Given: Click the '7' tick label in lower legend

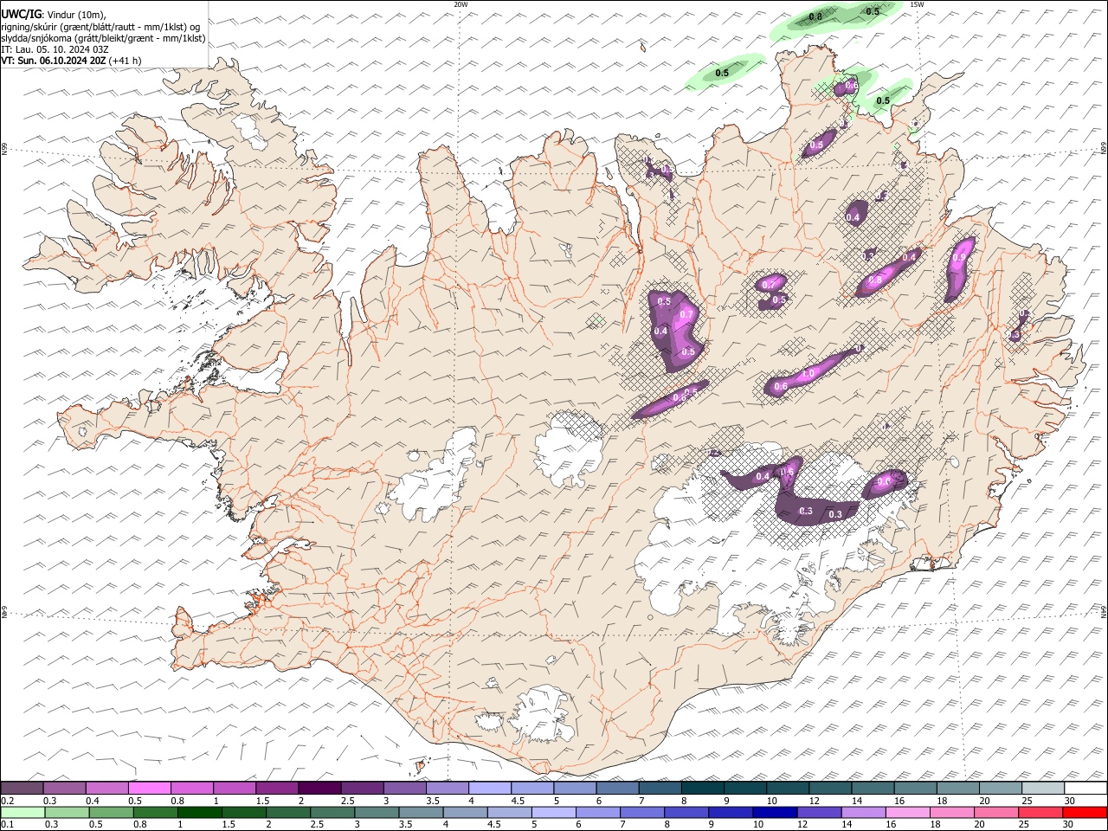Looking at the screenshot, I should pyautogui.click(x=622, y=825).
